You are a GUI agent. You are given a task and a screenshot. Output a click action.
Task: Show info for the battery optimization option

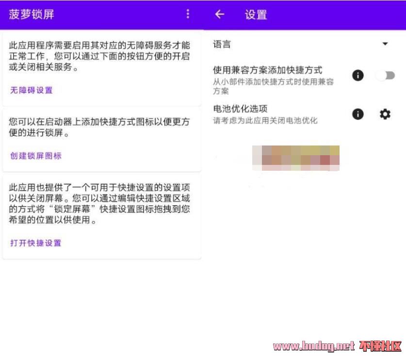(x=358, y=114)
